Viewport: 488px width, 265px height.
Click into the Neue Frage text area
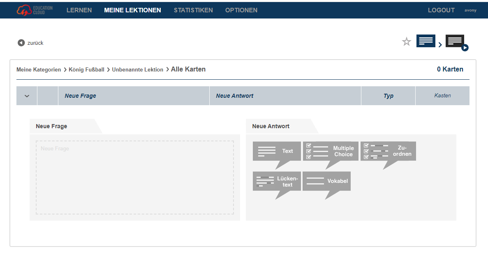click(134, 177)
